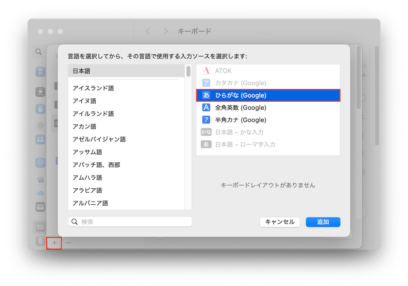Click the sidebar search magnifier icon
The height and width of the screenshot is (286, 408).
pos(38,52)
